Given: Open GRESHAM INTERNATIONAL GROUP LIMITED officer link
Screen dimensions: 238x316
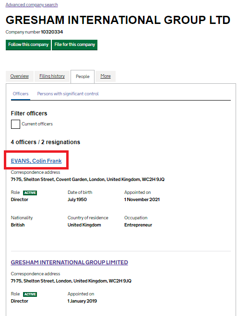Looking at the screenshot, I should pos(69,262).
